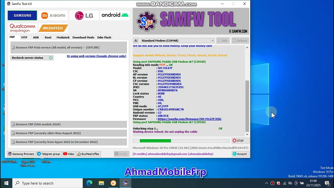Switch to the Root tab
Image resolution: width=334 pixels, height=188 pixels.
click(x=48, y=37)
